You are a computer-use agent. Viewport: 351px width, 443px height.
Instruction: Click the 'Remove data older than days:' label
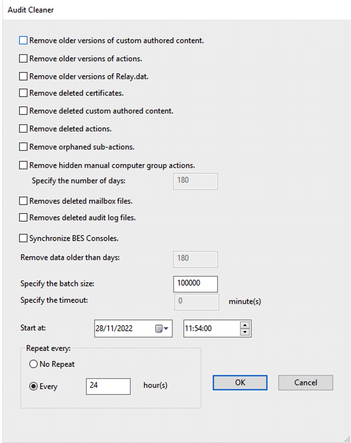coord(70,258)
